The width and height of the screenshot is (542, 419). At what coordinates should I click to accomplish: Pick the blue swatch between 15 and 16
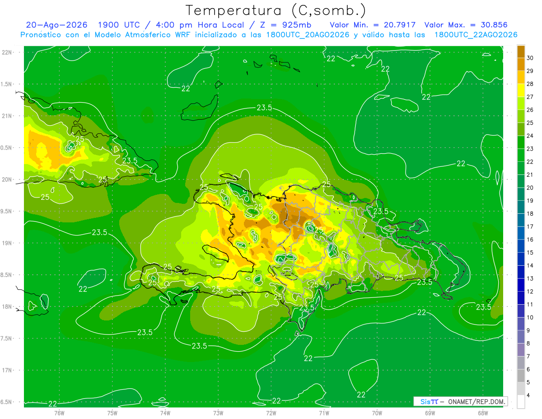click(x=521, y=246)
